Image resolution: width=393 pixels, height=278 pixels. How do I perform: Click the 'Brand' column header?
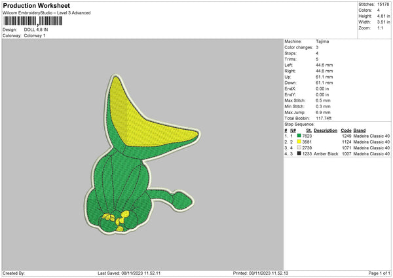[x=360, y=130]
